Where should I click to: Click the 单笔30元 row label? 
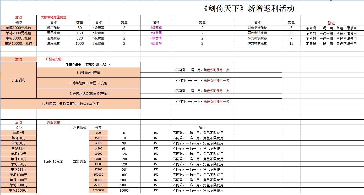[x=19, y=143]
